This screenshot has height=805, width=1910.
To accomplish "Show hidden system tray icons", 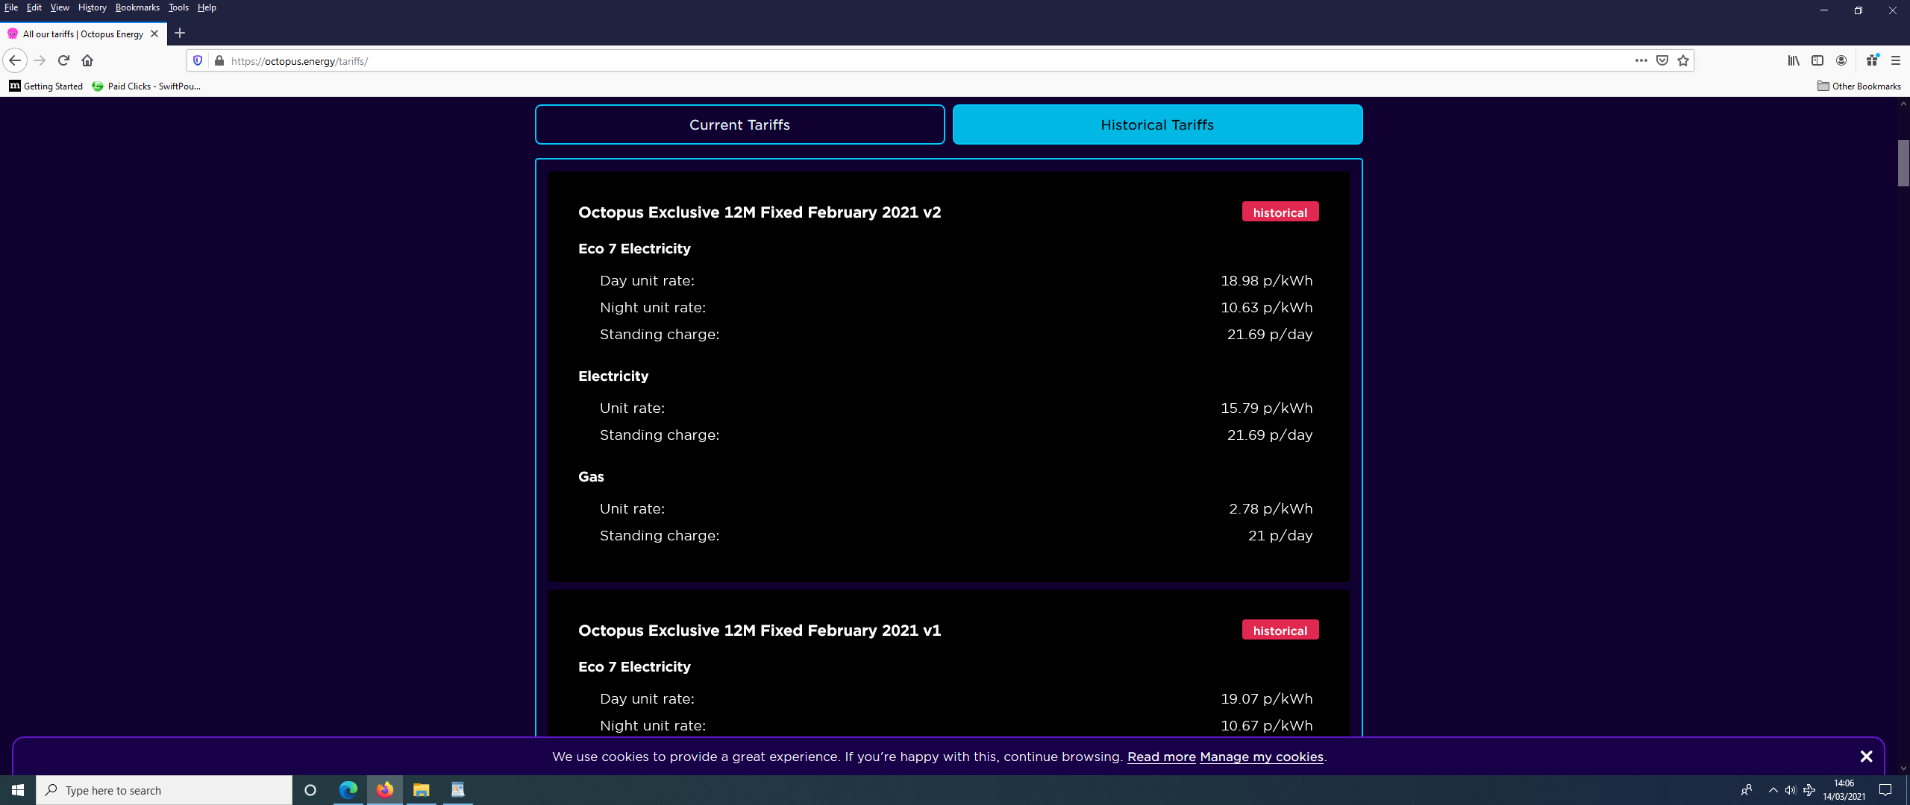I will coord(1773,790).
